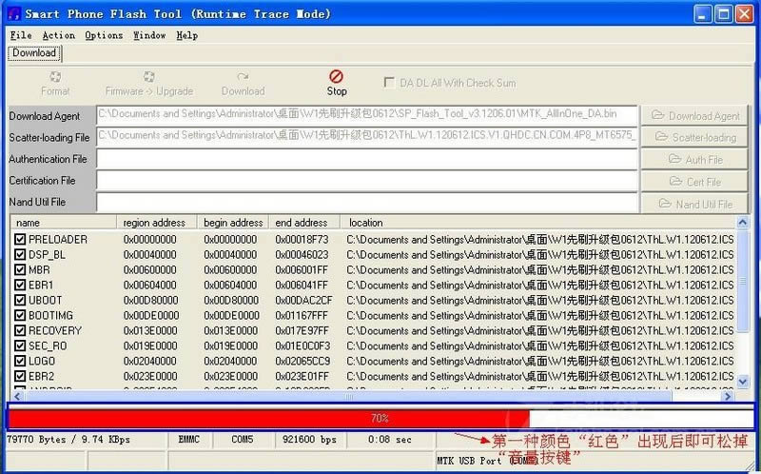Click the Firmware Upgrade toolbar icon
Viewport: 761px width, 474px height.
(148, 76)
